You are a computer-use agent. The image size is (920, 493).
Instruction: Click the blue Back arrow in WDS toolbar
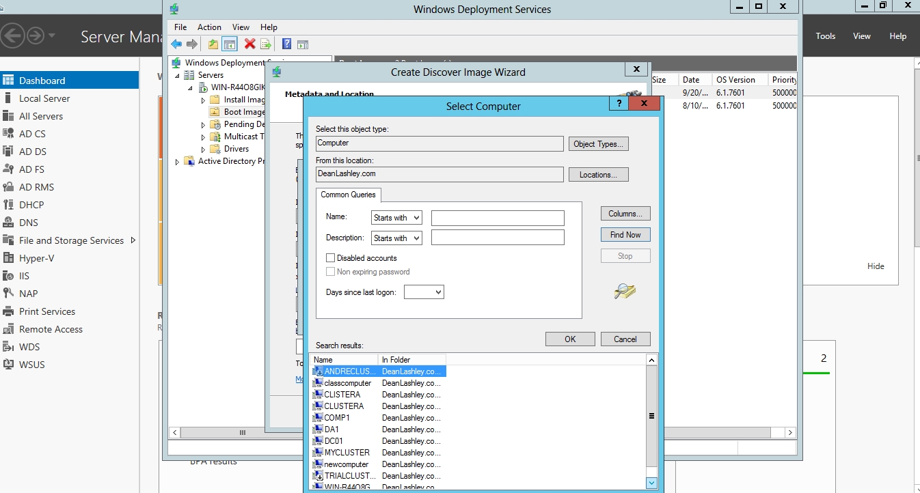[176, 44]
